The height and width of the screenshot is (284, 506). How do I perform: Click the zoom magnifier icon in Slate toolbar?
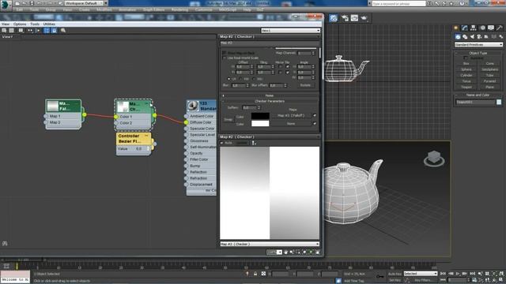pos(63,30)
